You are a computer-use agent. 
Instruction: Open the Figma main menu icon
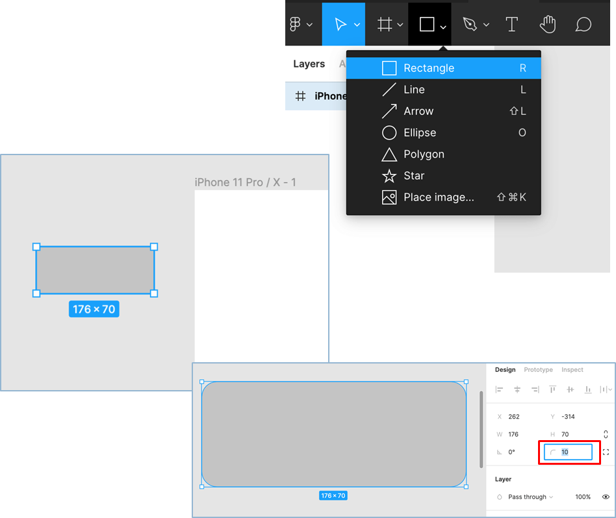click(295, 24)
